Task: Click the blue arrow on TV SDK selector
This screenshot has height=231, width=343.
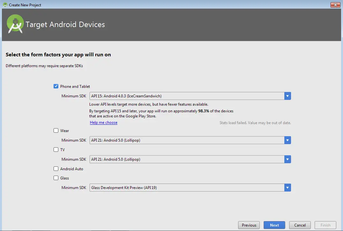Action: (288, 159)
